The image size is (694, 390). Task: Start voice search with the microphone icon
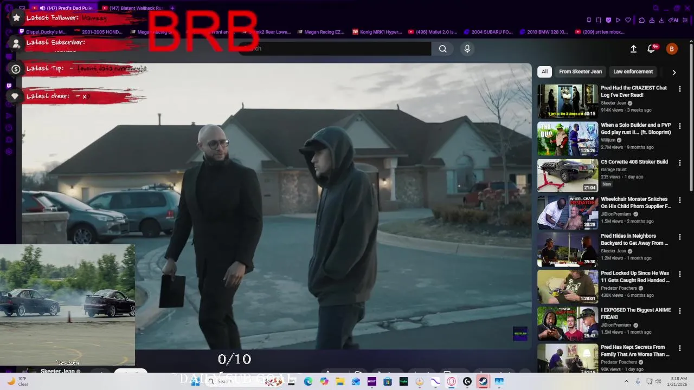[x=467, y=49]
